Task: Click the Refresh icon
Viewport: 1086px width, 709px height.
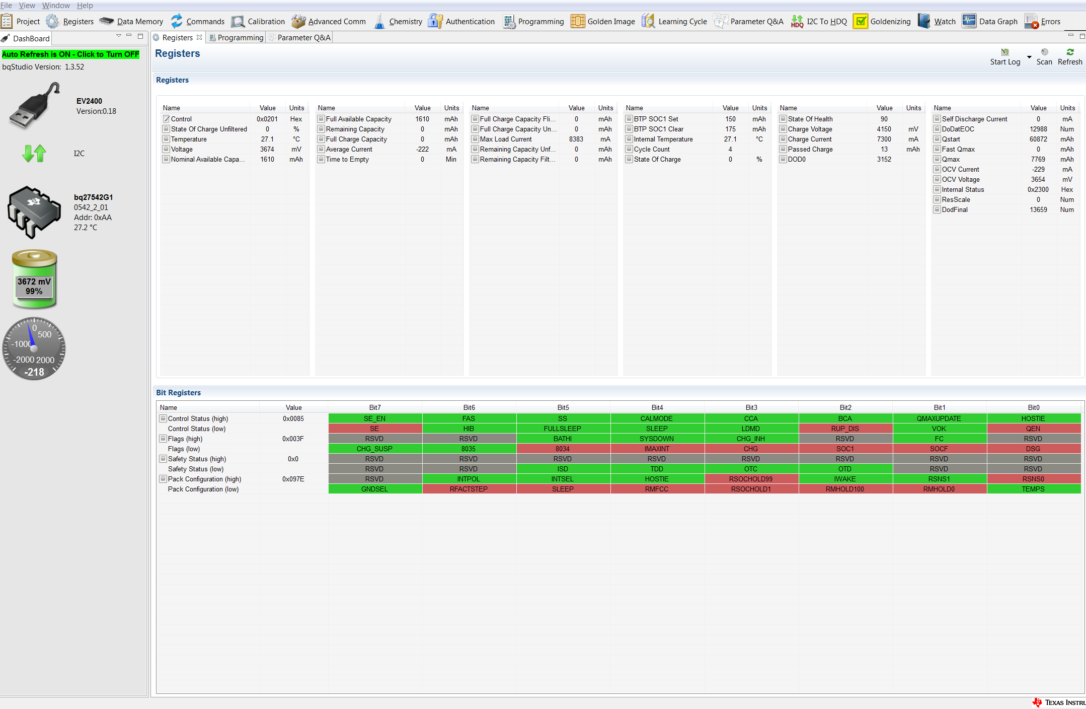Action: click(x=1070, y=52)
